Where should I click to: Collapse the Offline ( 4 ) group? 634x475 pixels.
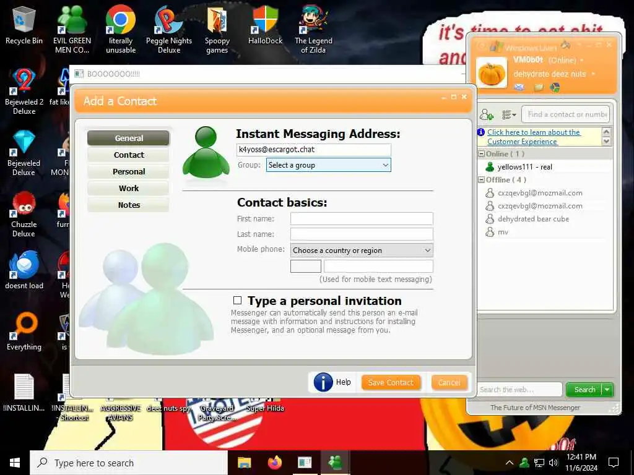pyautogui.click(x=482, y=179)
